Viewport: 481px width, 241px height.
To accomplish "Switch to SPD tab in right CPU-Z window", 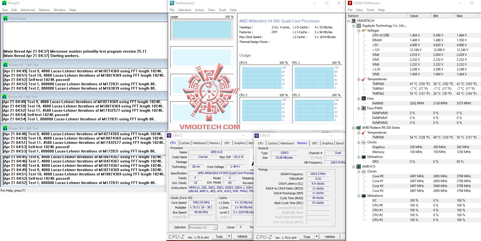I will (x=315, y=143).
